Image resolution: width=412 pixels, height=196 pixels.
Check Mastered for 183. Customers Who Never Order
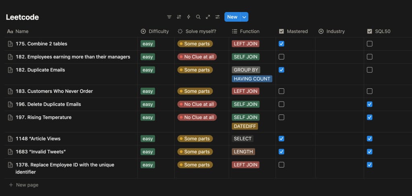coord(281,91)
